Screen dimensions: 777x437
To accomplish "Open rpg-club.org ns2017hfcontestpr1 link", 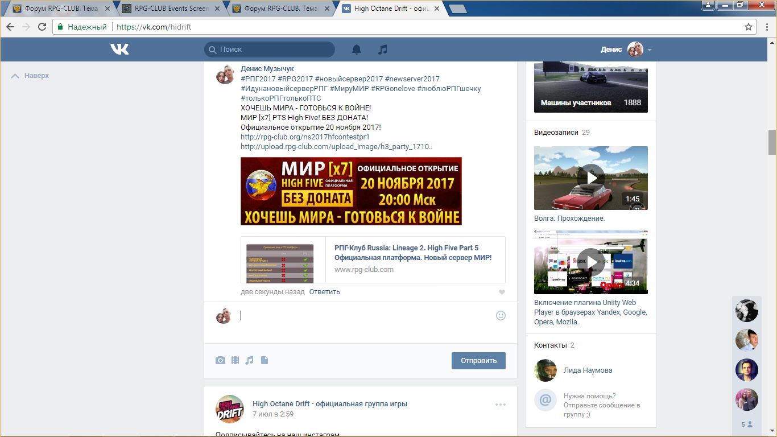I will (305, 137).
